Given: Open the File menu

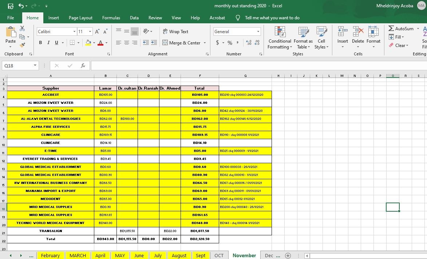Looking at the screenshot, I should click(x=11, y=18).
